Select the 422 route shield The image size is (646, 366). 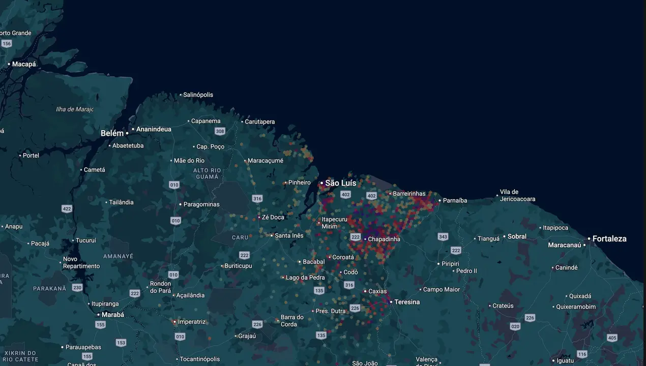point(67,209)
